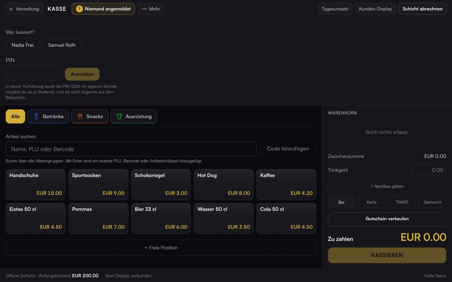Click the back arrow next to Verwaltung

click(11, 9)
